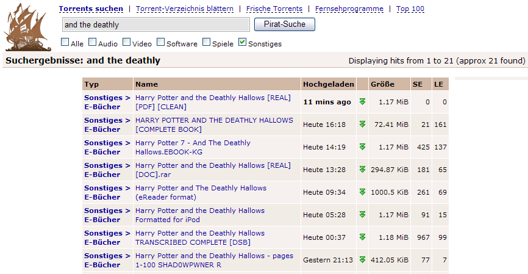Screen dimensions: 528x274
Task: Open Fernsehprogramme navigation link
Action: click(349, 9)
